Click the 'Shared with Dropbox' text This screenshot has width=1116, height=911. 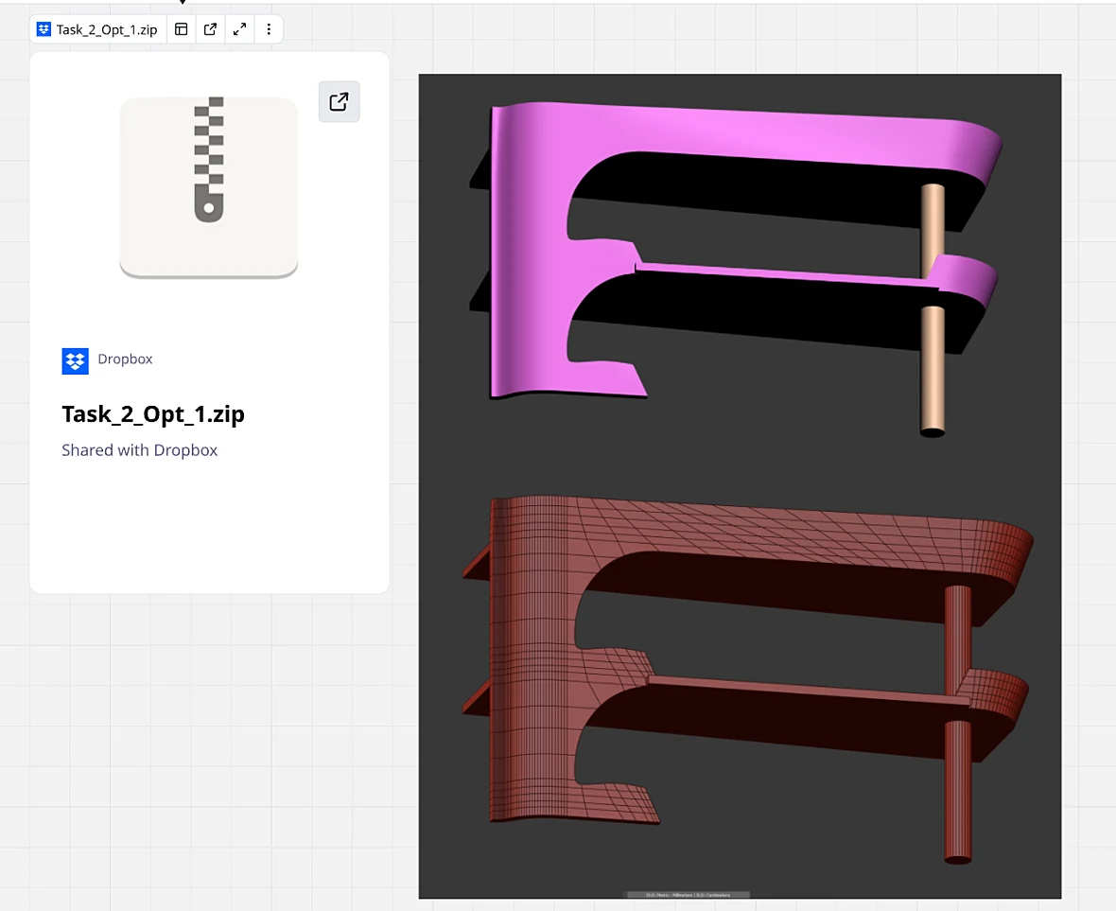tap(140, 449)
